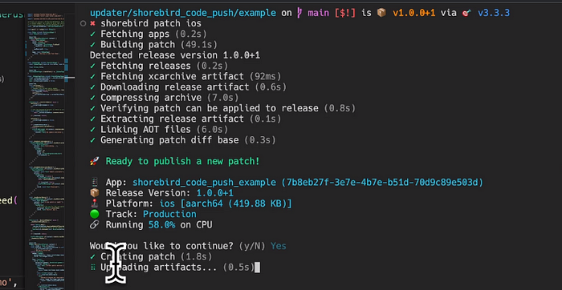562x290 pixels.
Task: Click the [$!] git status indicator
Action: click(x=344, y=13)
